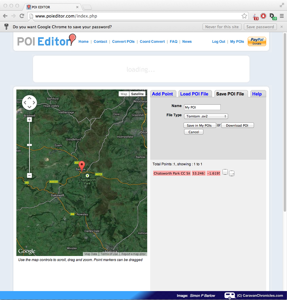This screenshot has height=300, width=287.
Task: Zoom in with the map plus button
Action: [29, 120]
